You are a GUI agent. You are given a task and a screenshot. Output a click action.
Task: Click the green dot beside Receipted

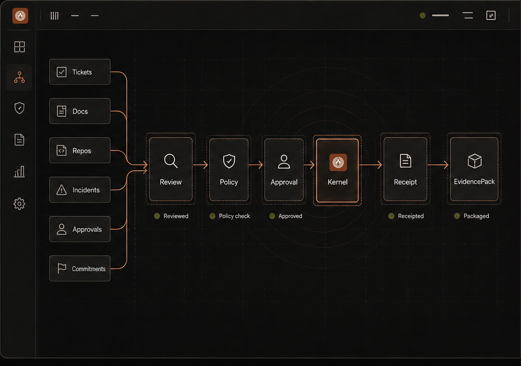tap(391, 216)
